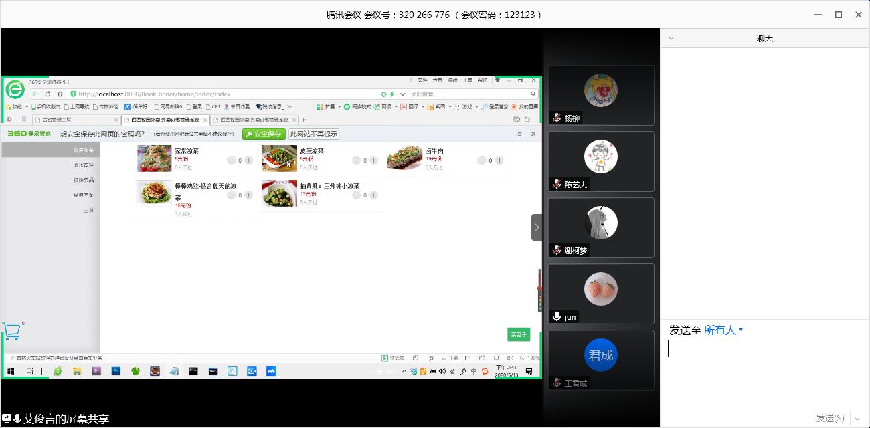Screen dimensions: 870x428
Task: Click the Photoshop icon in shared taskbar
Action: [116, 370]
